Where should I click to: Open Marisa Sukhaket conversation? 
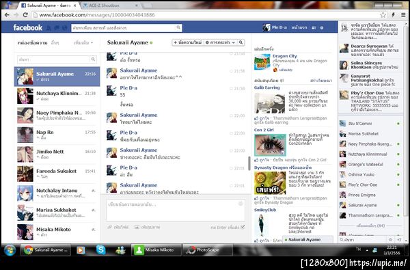click(57, 213)
